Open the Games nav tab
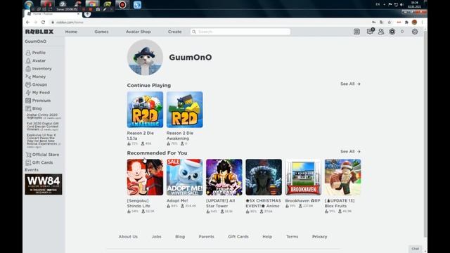The image size is (450, 253). (101, 32)
